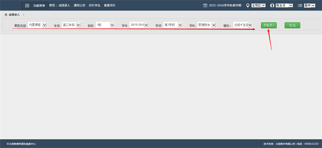Expand the 年级 grade dropdown

click(x=72, y=25)
